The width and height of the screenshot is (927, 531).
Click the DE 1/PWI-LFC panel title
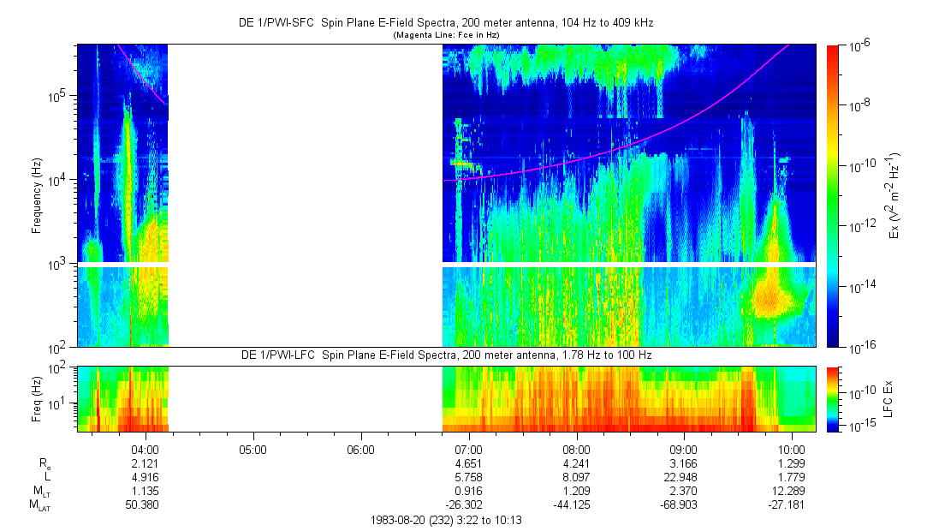(445, 355)
